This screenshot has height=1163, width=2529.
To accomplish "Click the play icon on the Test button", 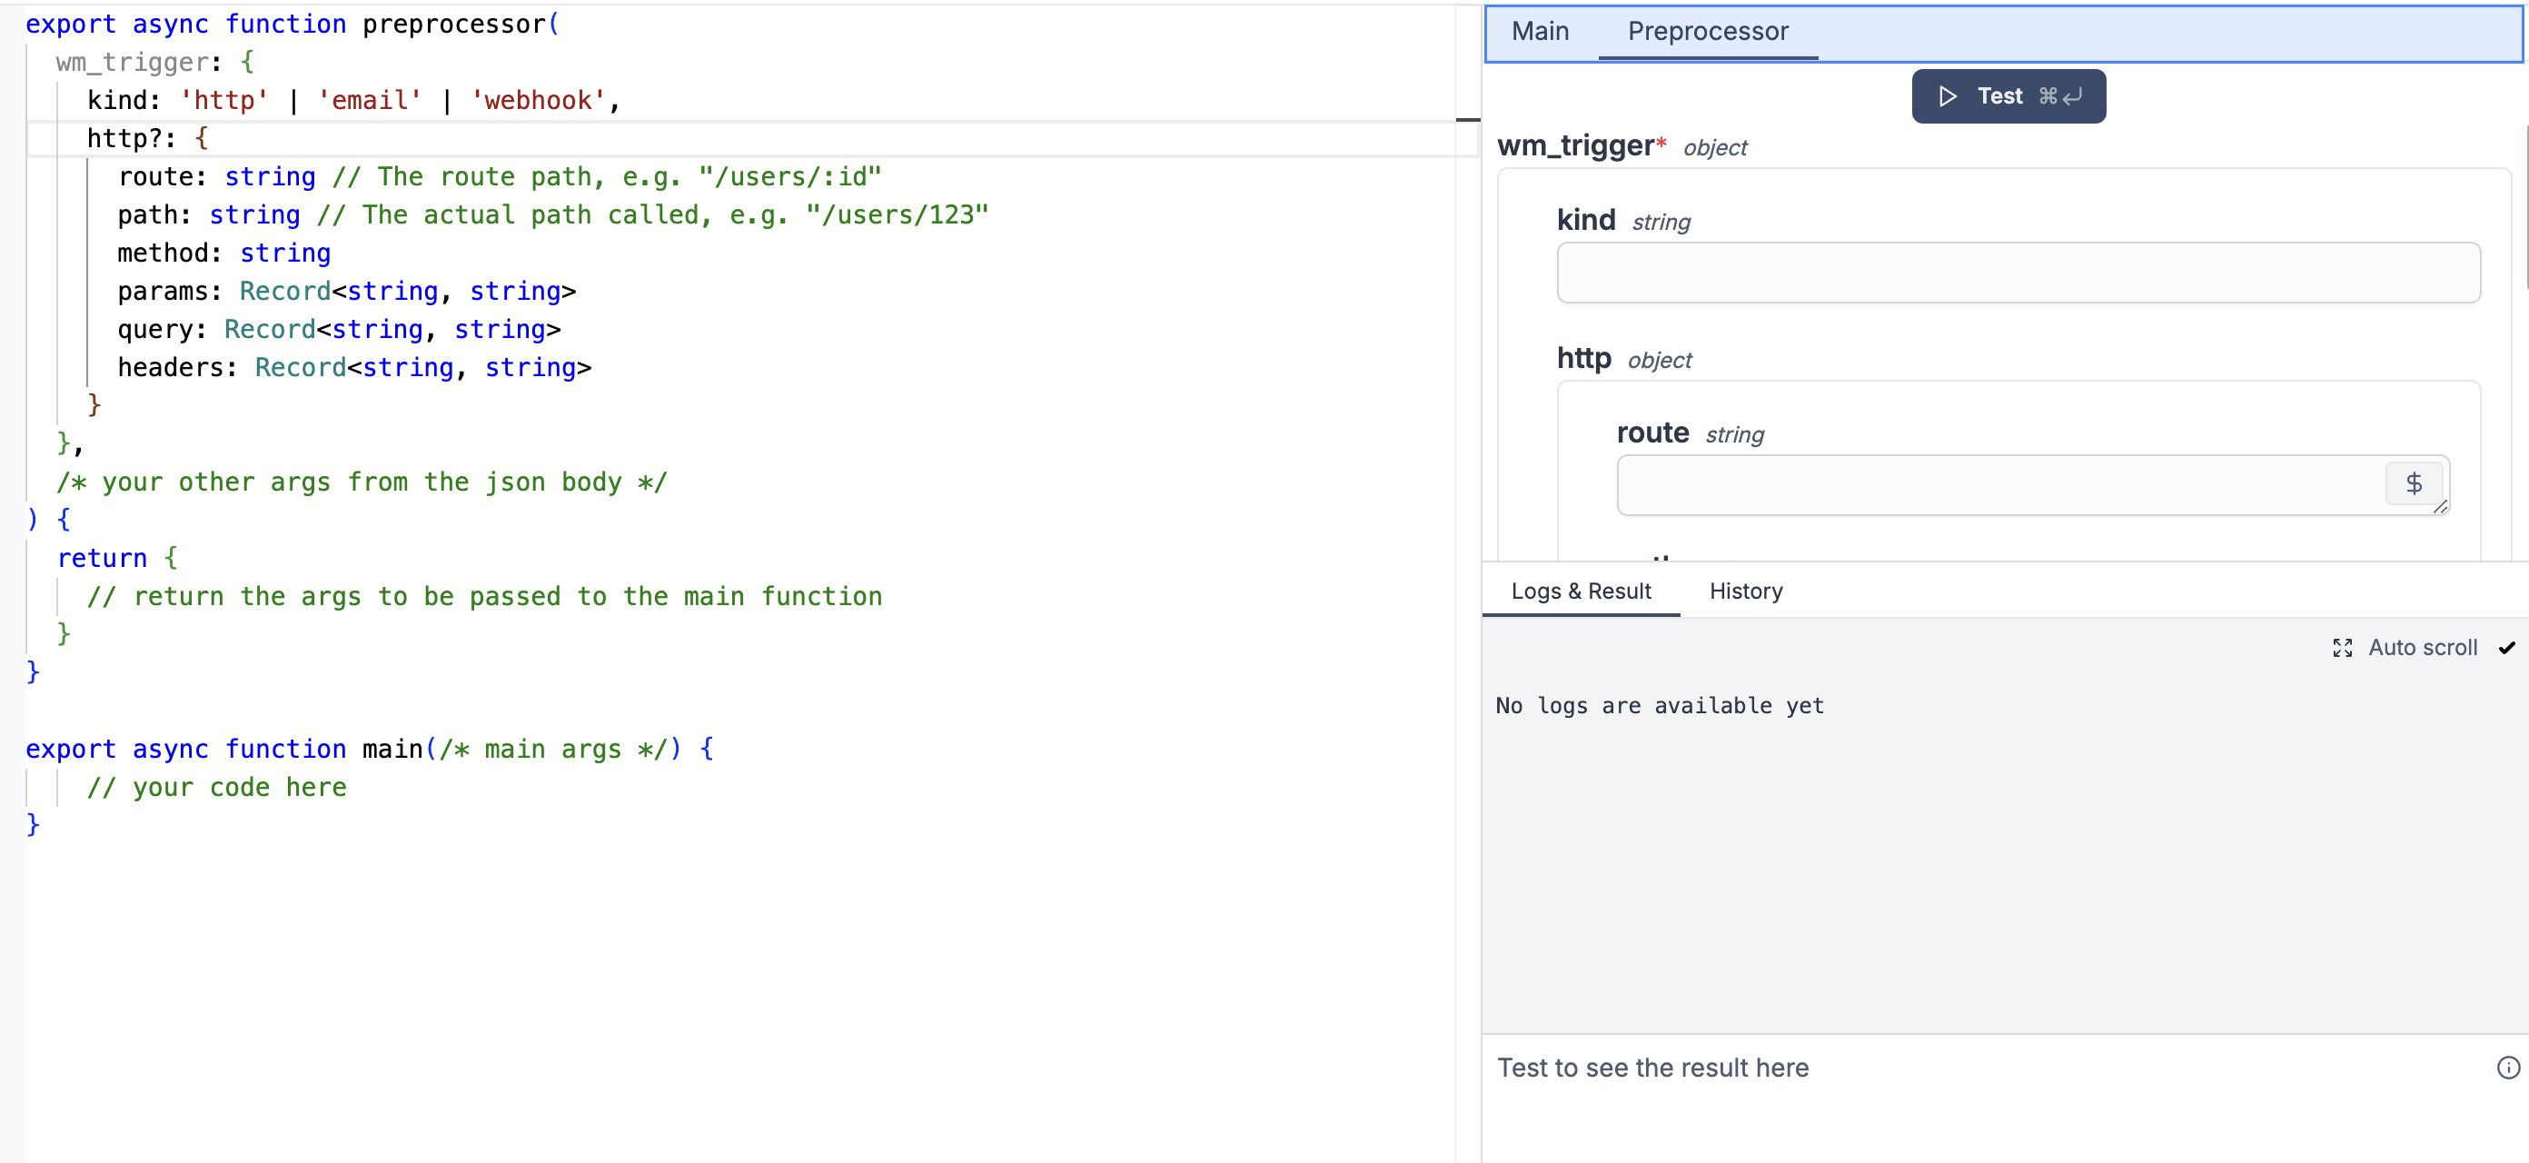I will (x=1948, y=95).
